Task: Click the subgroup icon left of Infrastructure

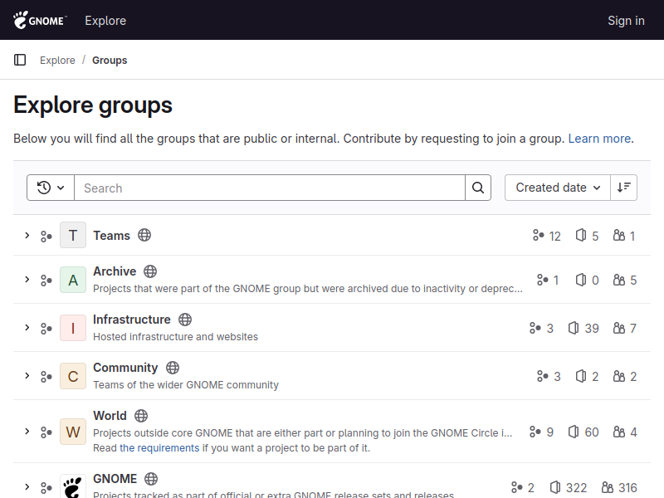Action: point(46,329)
